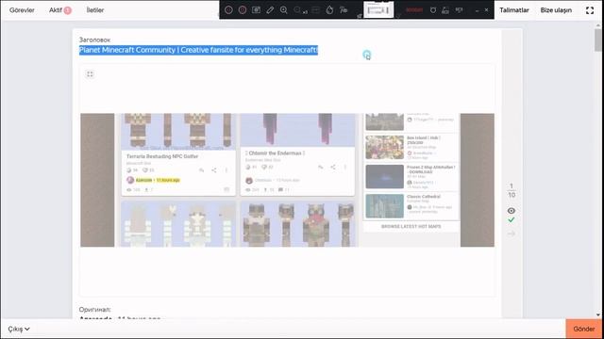This screenshot has width=604, height=339.
Task: Open the Görevler tab
Action: 22,10
